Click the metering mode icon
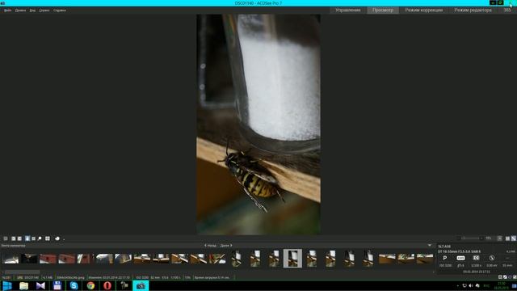517x291 pixels. (x=476, y=258)
